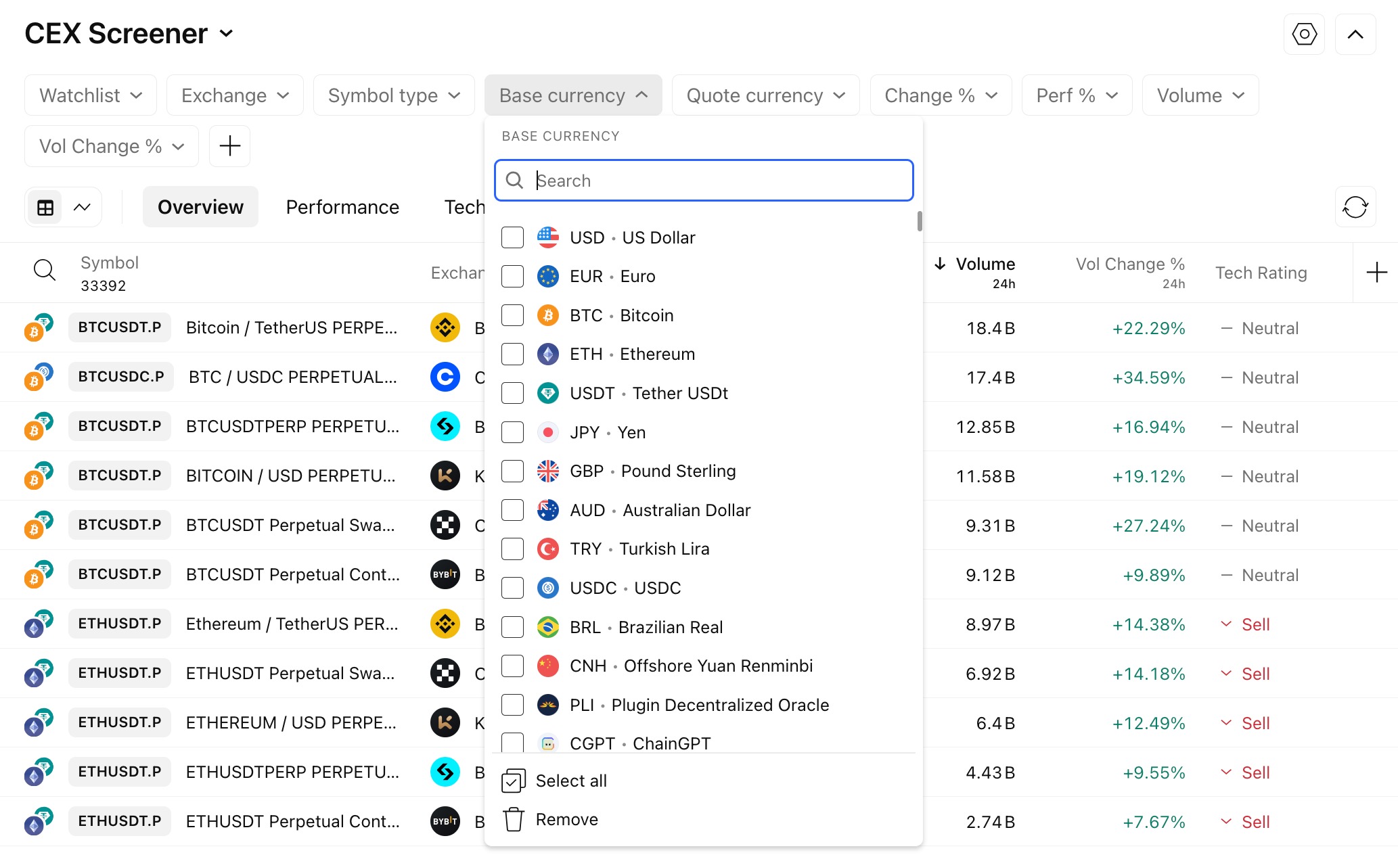Viewport: 1398px width, 855px height.
Task: Click Select all in base currency list
Action: point(570,781)
